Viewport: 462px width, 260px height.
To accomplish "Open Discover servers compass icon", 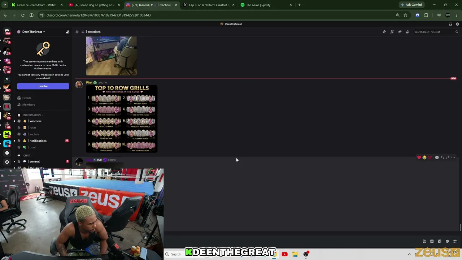I will point(7,162).
